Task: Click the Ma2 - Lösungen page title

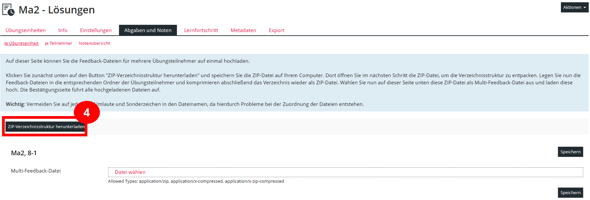Action: 57,10
